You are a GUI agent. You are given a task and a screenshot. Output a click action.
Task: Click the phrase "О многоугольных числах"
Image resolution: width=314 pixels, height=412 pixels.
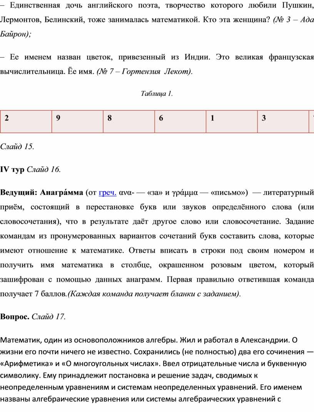pyautogui.click(x=110, y=364)
